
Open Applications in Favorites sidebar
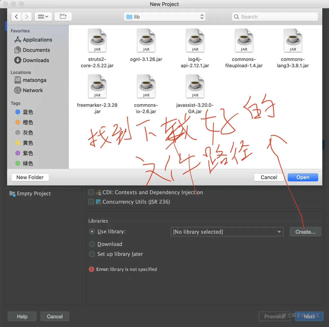[x=33, y=40]
